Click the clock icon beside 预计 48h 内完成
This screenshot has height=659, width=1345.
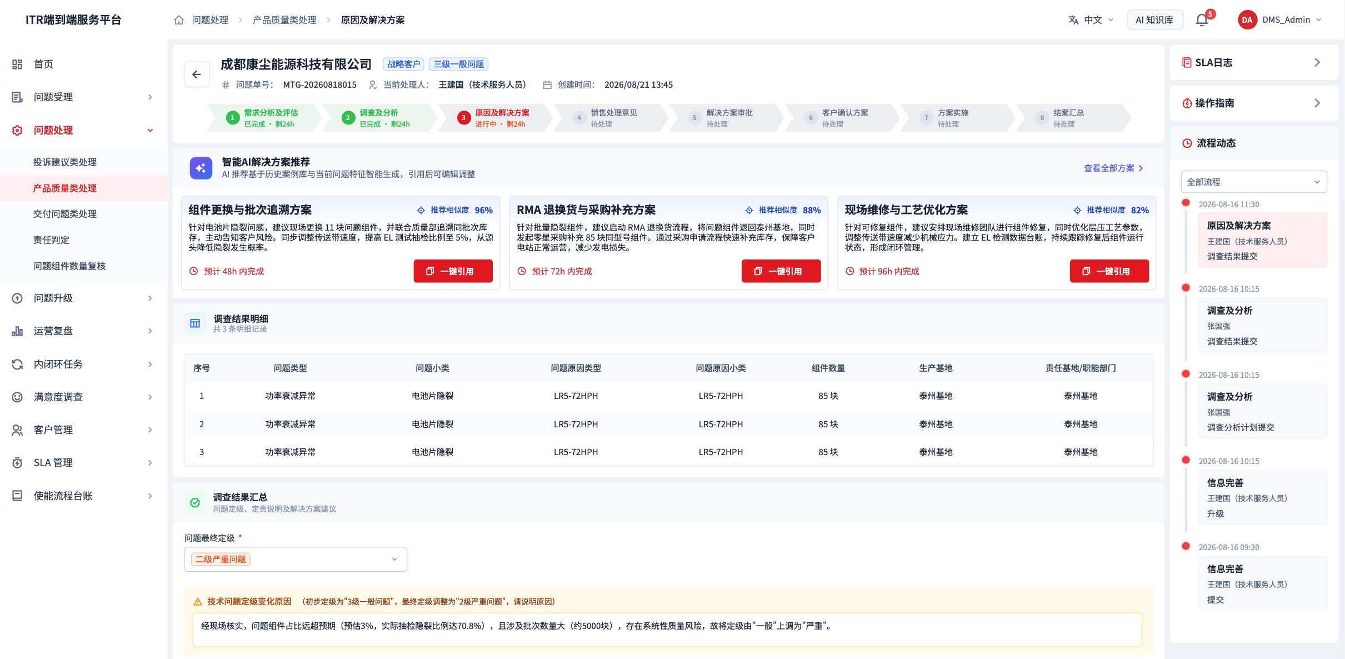coord(193,271)
